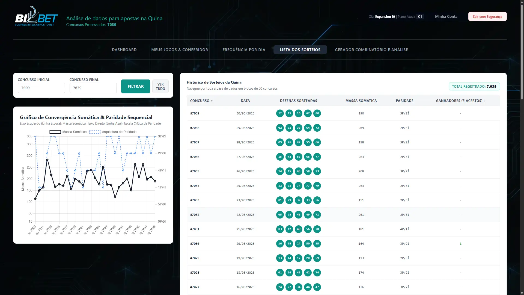Click the DEZENAS SORTEADAS column header

(299, 101)
